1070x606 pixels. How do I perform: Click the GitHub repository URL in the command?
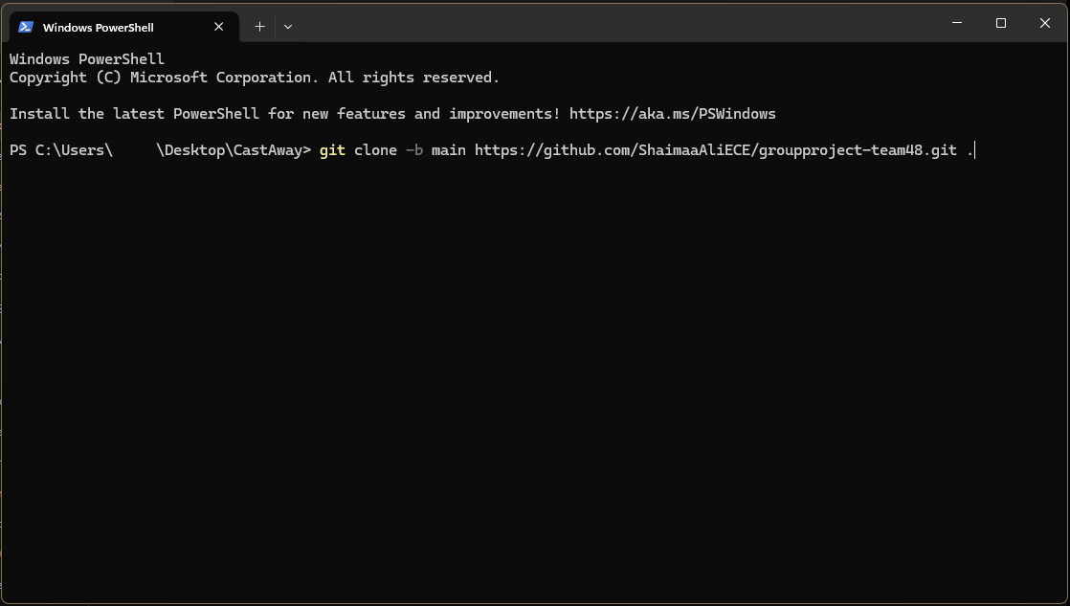click(715, 150)
